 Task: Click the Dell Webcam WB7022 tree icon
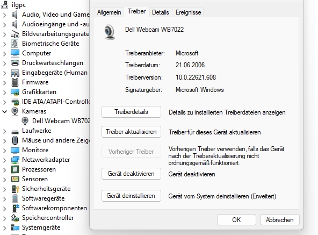[x=25, y=121]
